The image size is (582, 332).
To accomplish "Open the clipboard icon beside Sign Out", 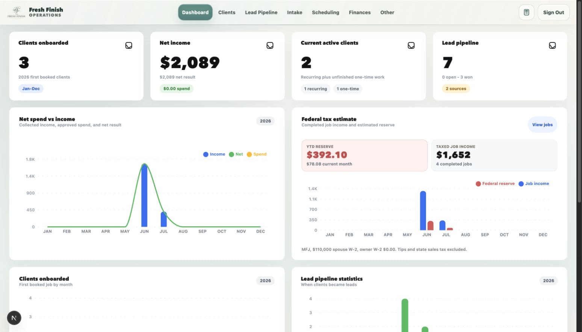I will (526, 12).
